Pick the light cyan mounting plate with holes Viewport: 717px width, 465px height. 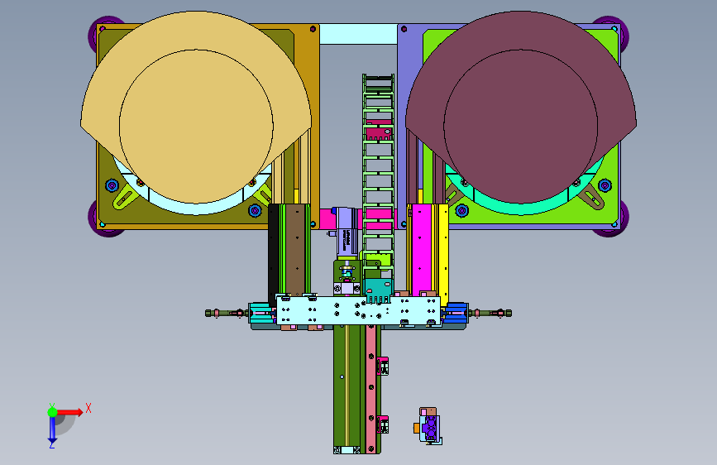coord(358,310)
